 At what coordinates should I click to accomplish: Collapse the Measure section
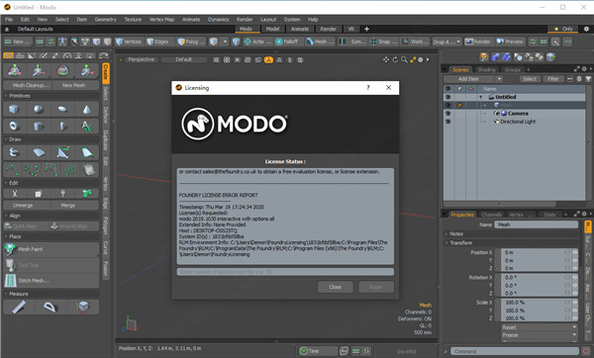(x=6, y=294)
